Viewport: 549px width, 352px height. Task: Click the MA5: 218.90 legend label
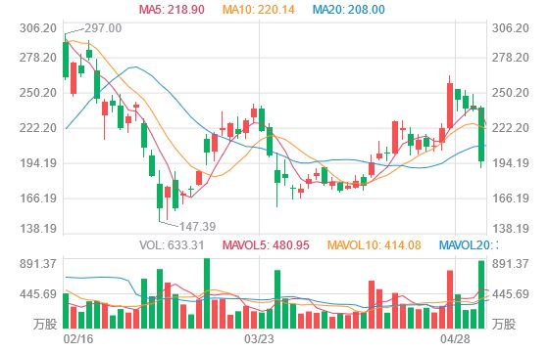pos(172,10)
